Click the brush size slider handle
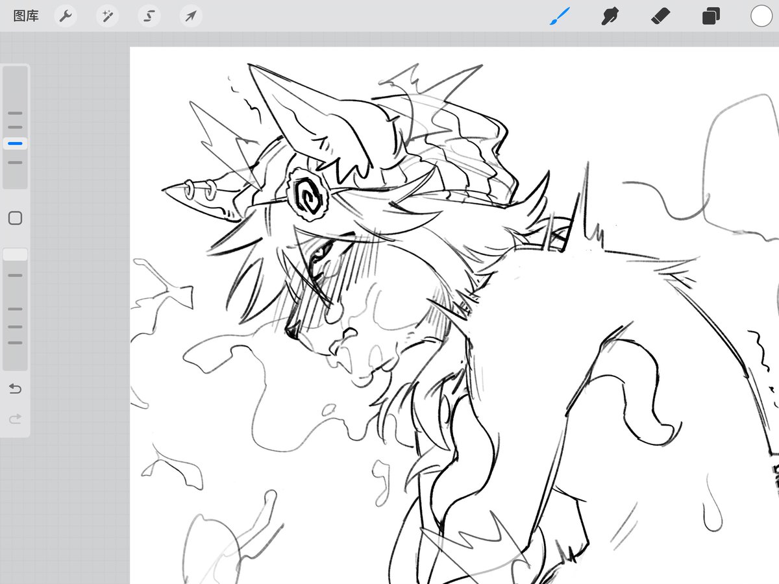This screenshot has width=779, height=584. pyautogui.click(x=15, y=143)
